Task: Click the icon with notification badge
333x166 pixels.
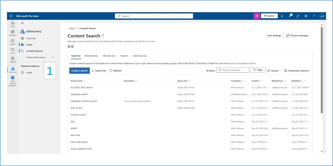Action: click(290, 16)
